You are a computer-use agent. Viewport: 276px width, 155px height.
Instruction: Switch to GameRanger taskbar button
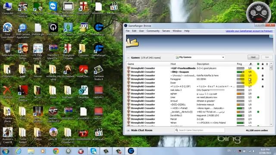pyautogui.click(x=131, y=151)
